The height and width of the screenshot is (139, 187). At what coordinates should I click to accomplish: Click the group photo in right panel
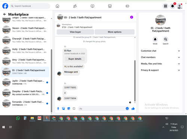click(x=160, y=20)
